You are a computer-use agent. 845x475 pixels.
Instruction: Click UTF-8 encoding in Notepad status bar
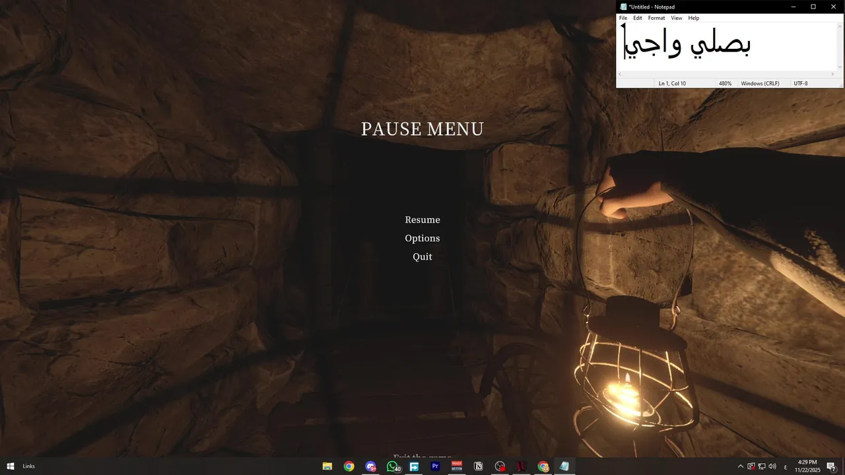coord(800,83)
